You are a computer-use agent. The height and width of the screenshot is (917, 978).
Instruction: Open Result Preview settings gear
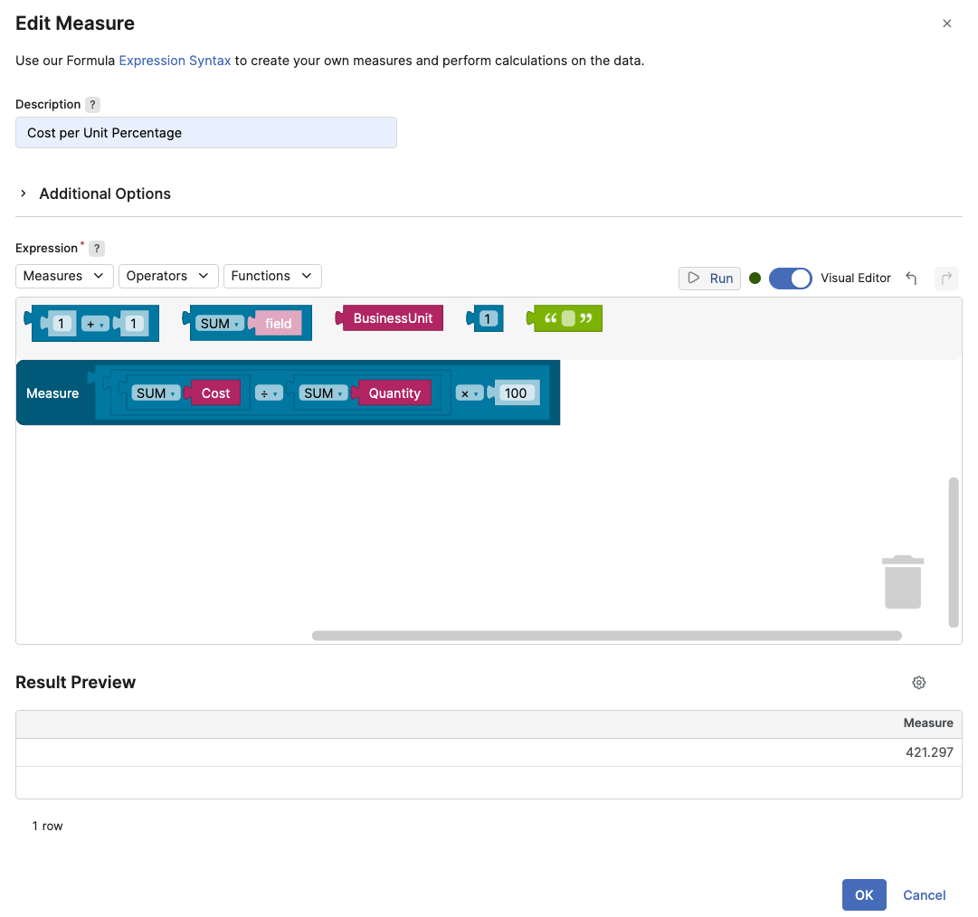tap(918, 683)
